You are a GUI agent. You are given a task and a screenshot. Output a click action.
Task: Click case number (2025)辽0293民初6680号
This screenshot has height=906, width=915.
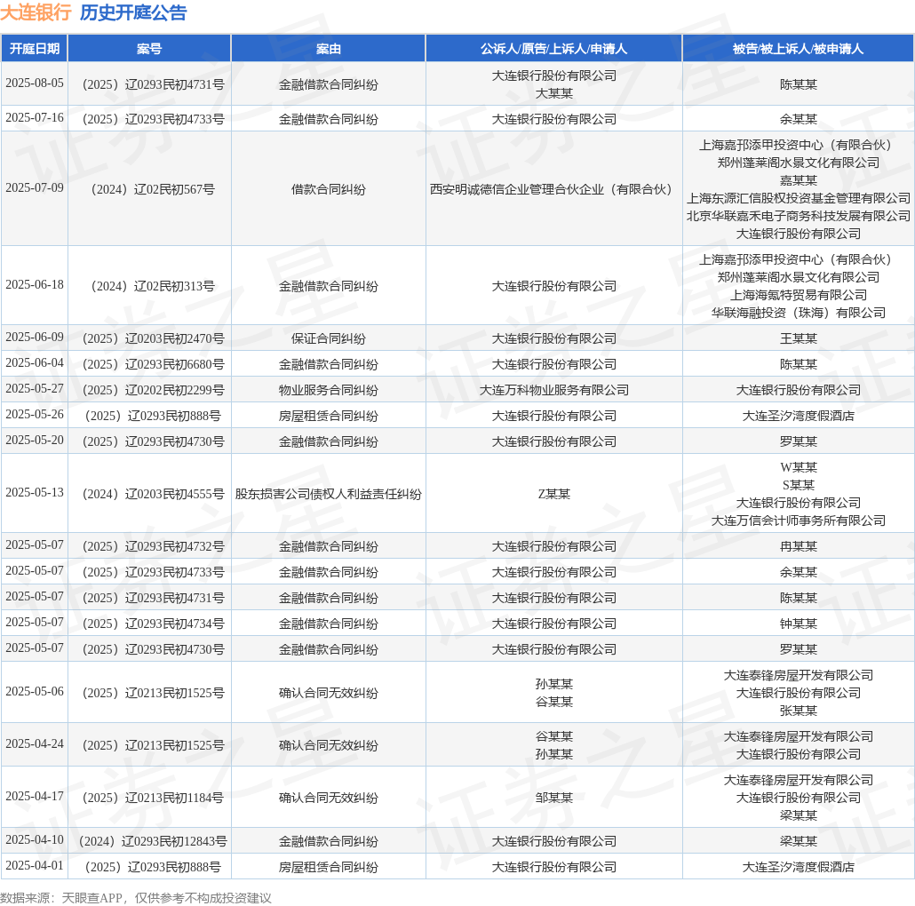coord(149,364)
